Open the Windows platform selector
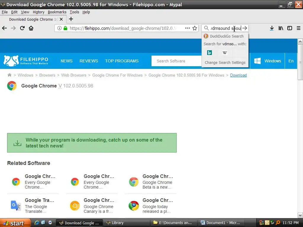 [x=267, y=61]
